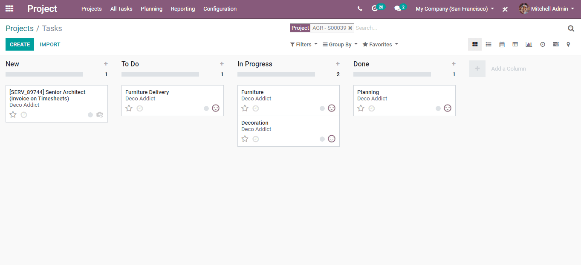
Task: Add a task in In Progress column
Action: tap(338, 64)
